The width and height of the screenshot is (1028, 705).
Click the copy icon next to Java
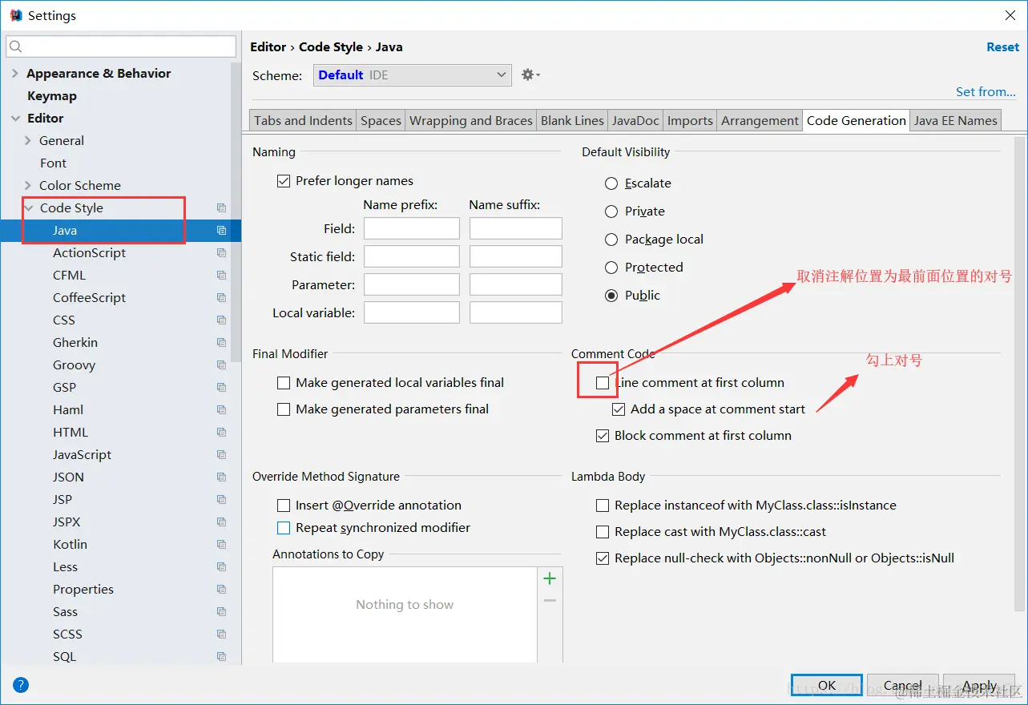[x=222, y=230]
